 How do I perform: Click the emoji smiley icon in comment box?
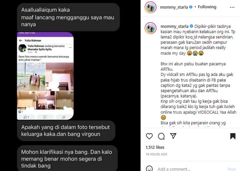[x=149, y=168]
